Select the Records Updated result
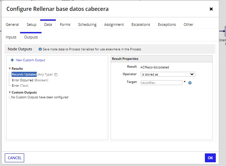 (24, 74)
